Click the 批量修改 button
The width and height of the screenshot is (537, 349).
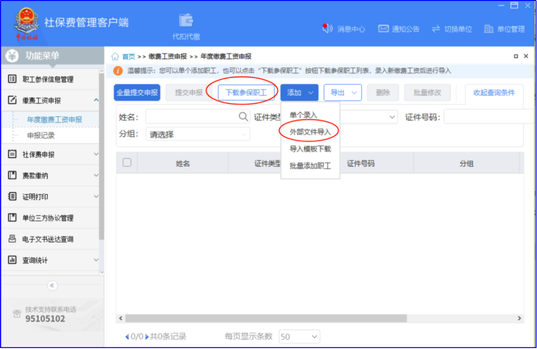427,92
